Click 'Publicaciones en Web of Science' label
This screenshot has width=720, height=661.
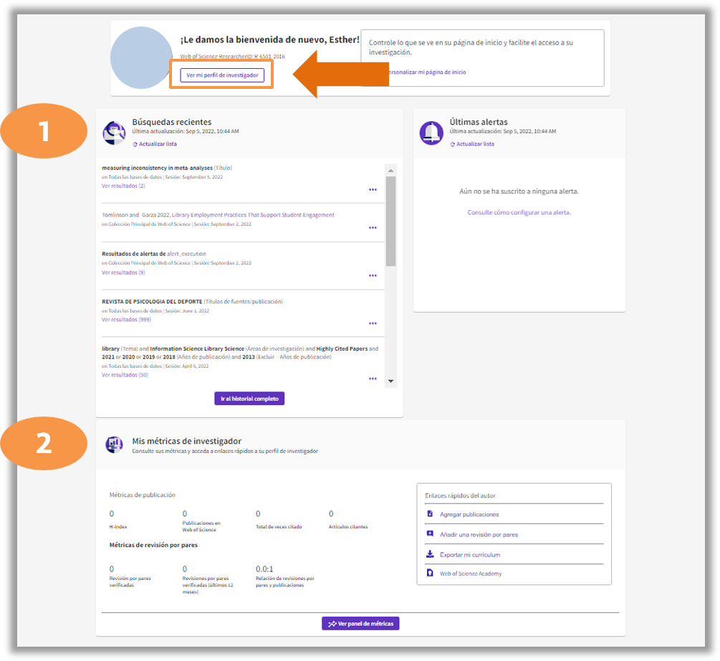[201, 526]
